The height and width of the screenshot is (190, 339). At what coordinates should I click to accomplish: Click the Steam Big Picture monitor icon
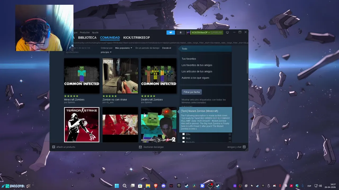pyautogui.click(x=227, y=32)
